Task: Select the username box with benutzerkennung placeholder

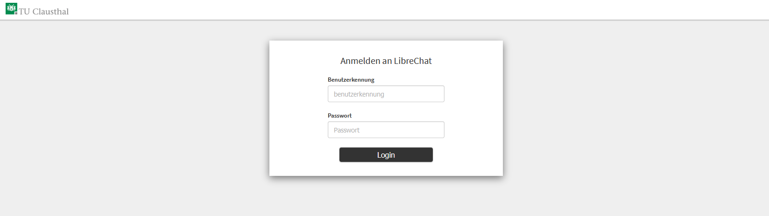Action: click(386, 94)
